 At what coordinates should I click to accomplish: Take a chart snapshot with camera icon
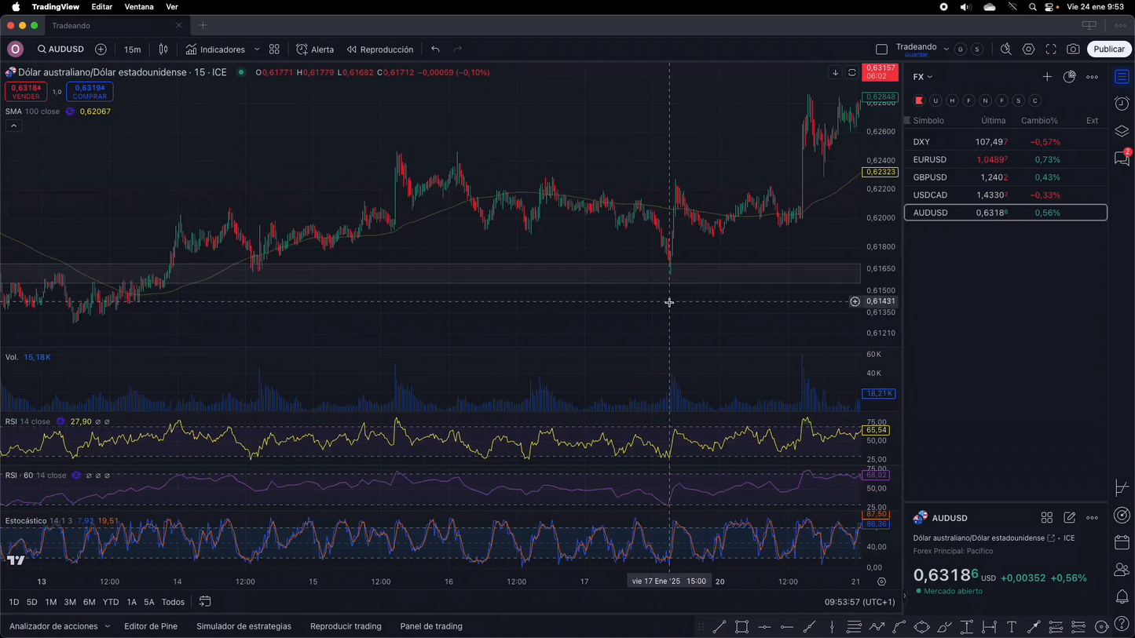point(1073,49)
